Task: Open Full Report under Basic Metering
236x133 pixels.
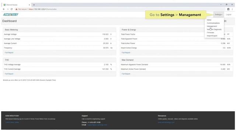Action: (x=9, y=52)
